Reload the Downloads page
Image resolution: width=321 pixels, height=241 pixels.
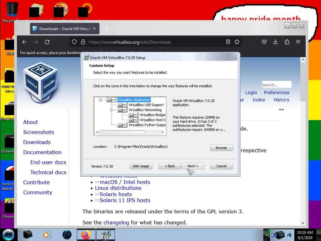click(x=47, y=42)
